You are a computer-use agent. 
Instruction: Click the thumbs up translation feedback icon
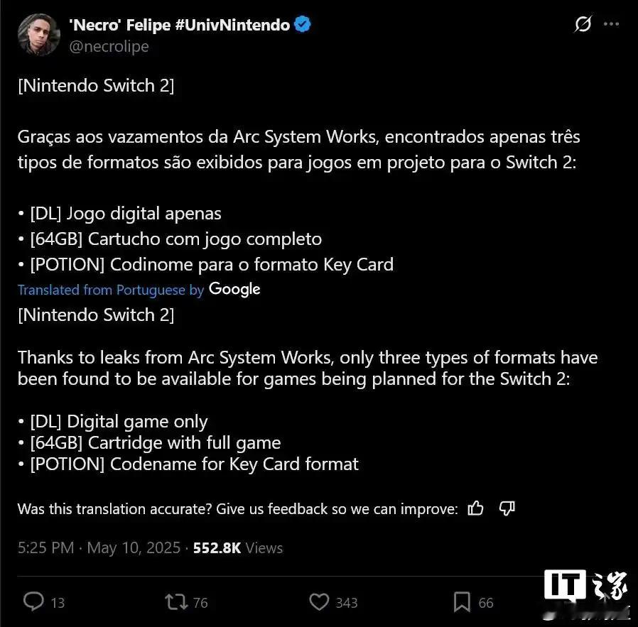(475, 508)
